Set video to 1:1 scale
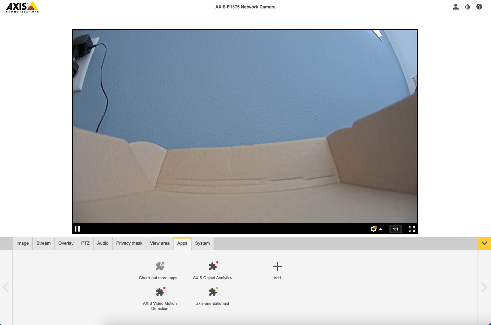 (x=396, y=229)
